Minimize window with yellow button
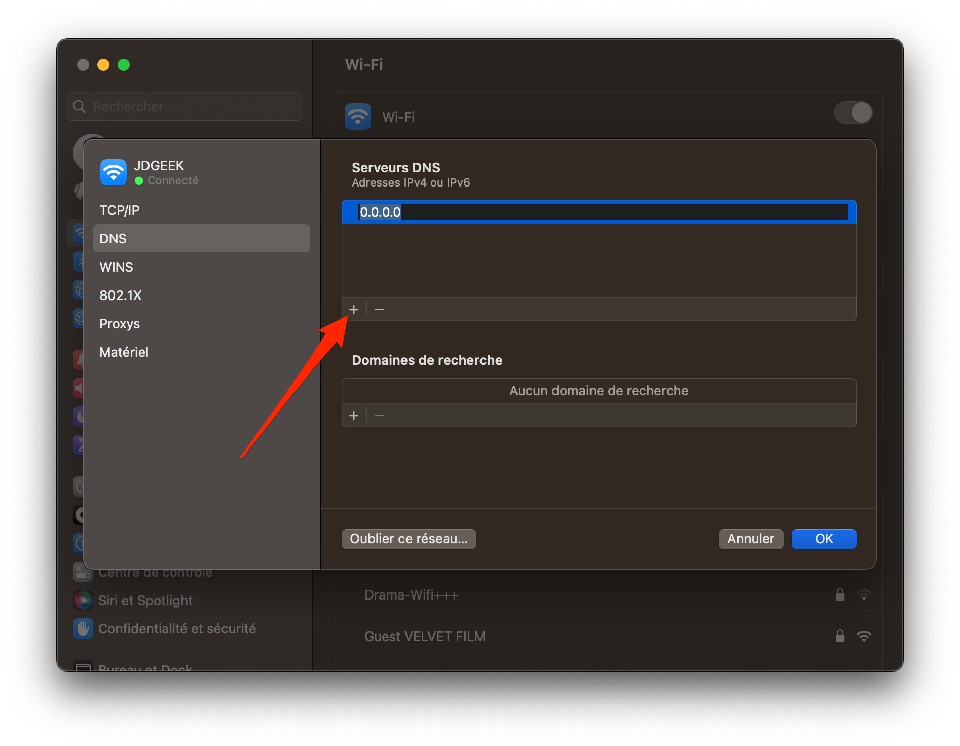 [103, 65]
